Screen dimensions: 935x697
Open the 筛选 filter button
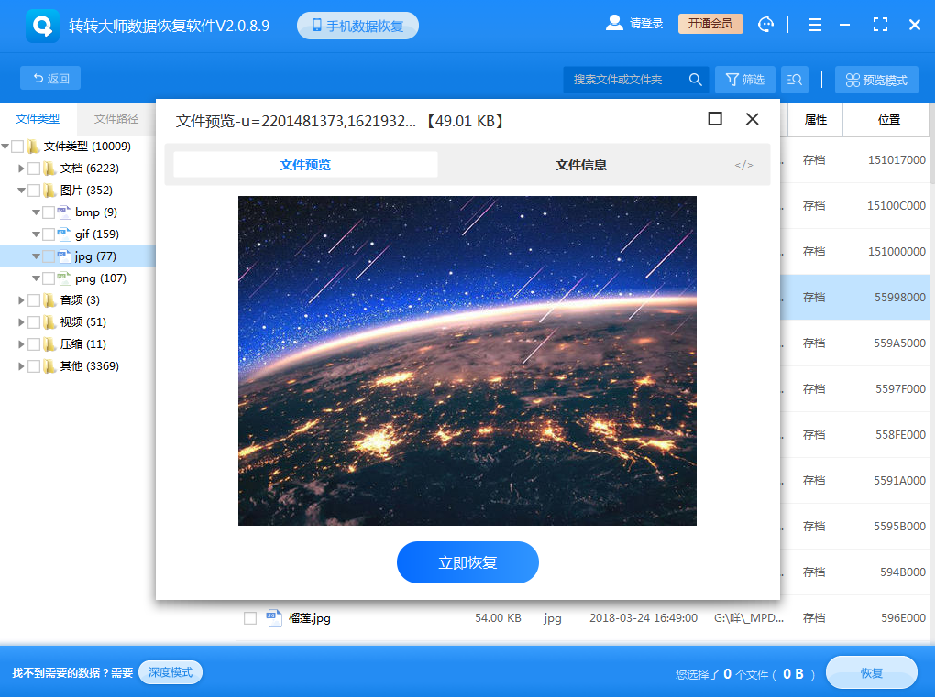tap(744, 80)
